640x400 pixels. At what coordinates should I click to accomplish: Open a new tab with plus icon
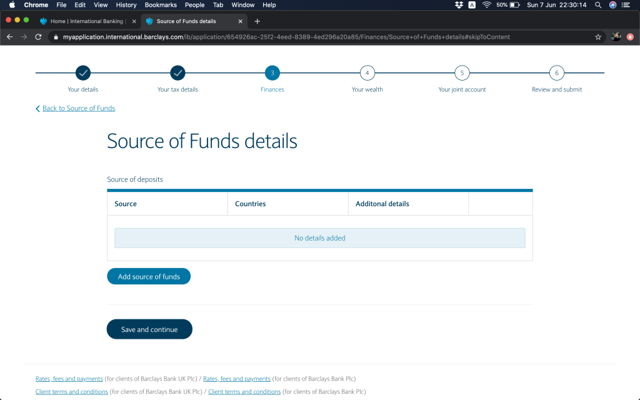point(257,21)
